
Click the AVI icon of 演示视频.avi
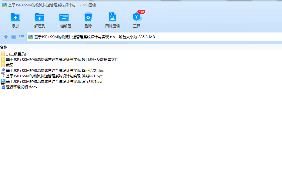click(x=3, y=82)
